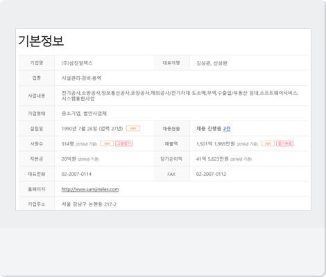Click the founding date 1990년 7월 26일

point(79,129)
